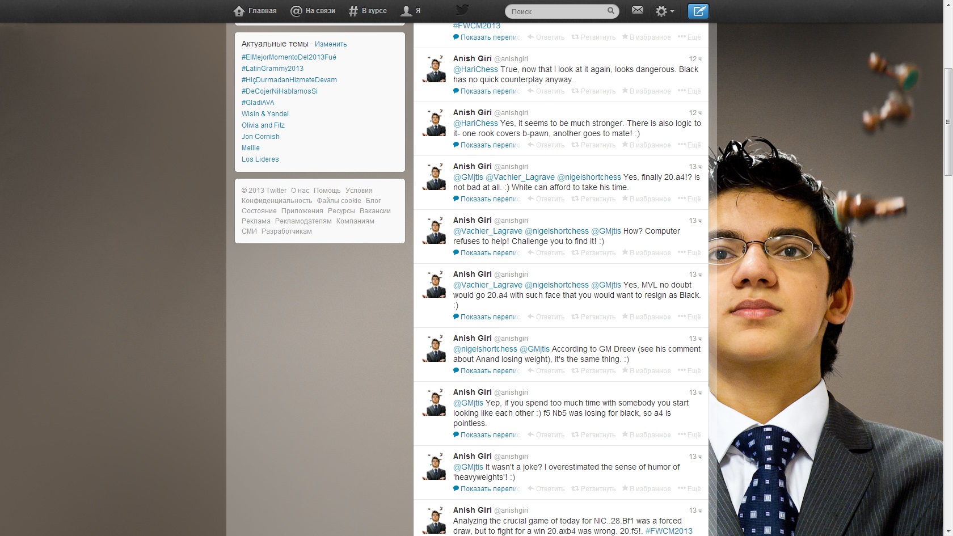Open the settings gear dropdown
This screenshot has width=953, height=536.
[664, 11]
